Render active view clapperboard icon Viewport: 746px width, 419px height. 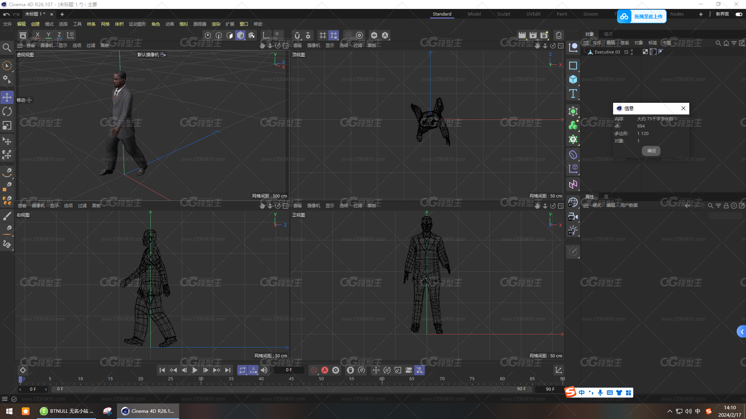(x=522, y=35)
